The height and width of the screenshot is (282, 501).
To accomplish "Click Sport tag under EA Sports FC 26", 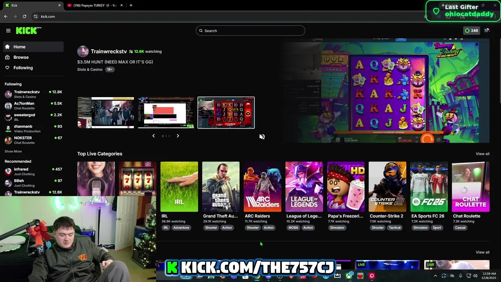I will point(437,228).
